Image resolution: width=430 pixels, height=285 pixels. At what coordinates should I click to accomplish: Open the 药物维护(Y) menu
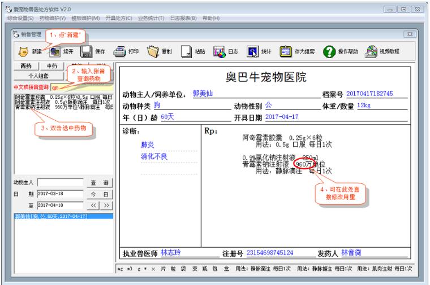53,18
